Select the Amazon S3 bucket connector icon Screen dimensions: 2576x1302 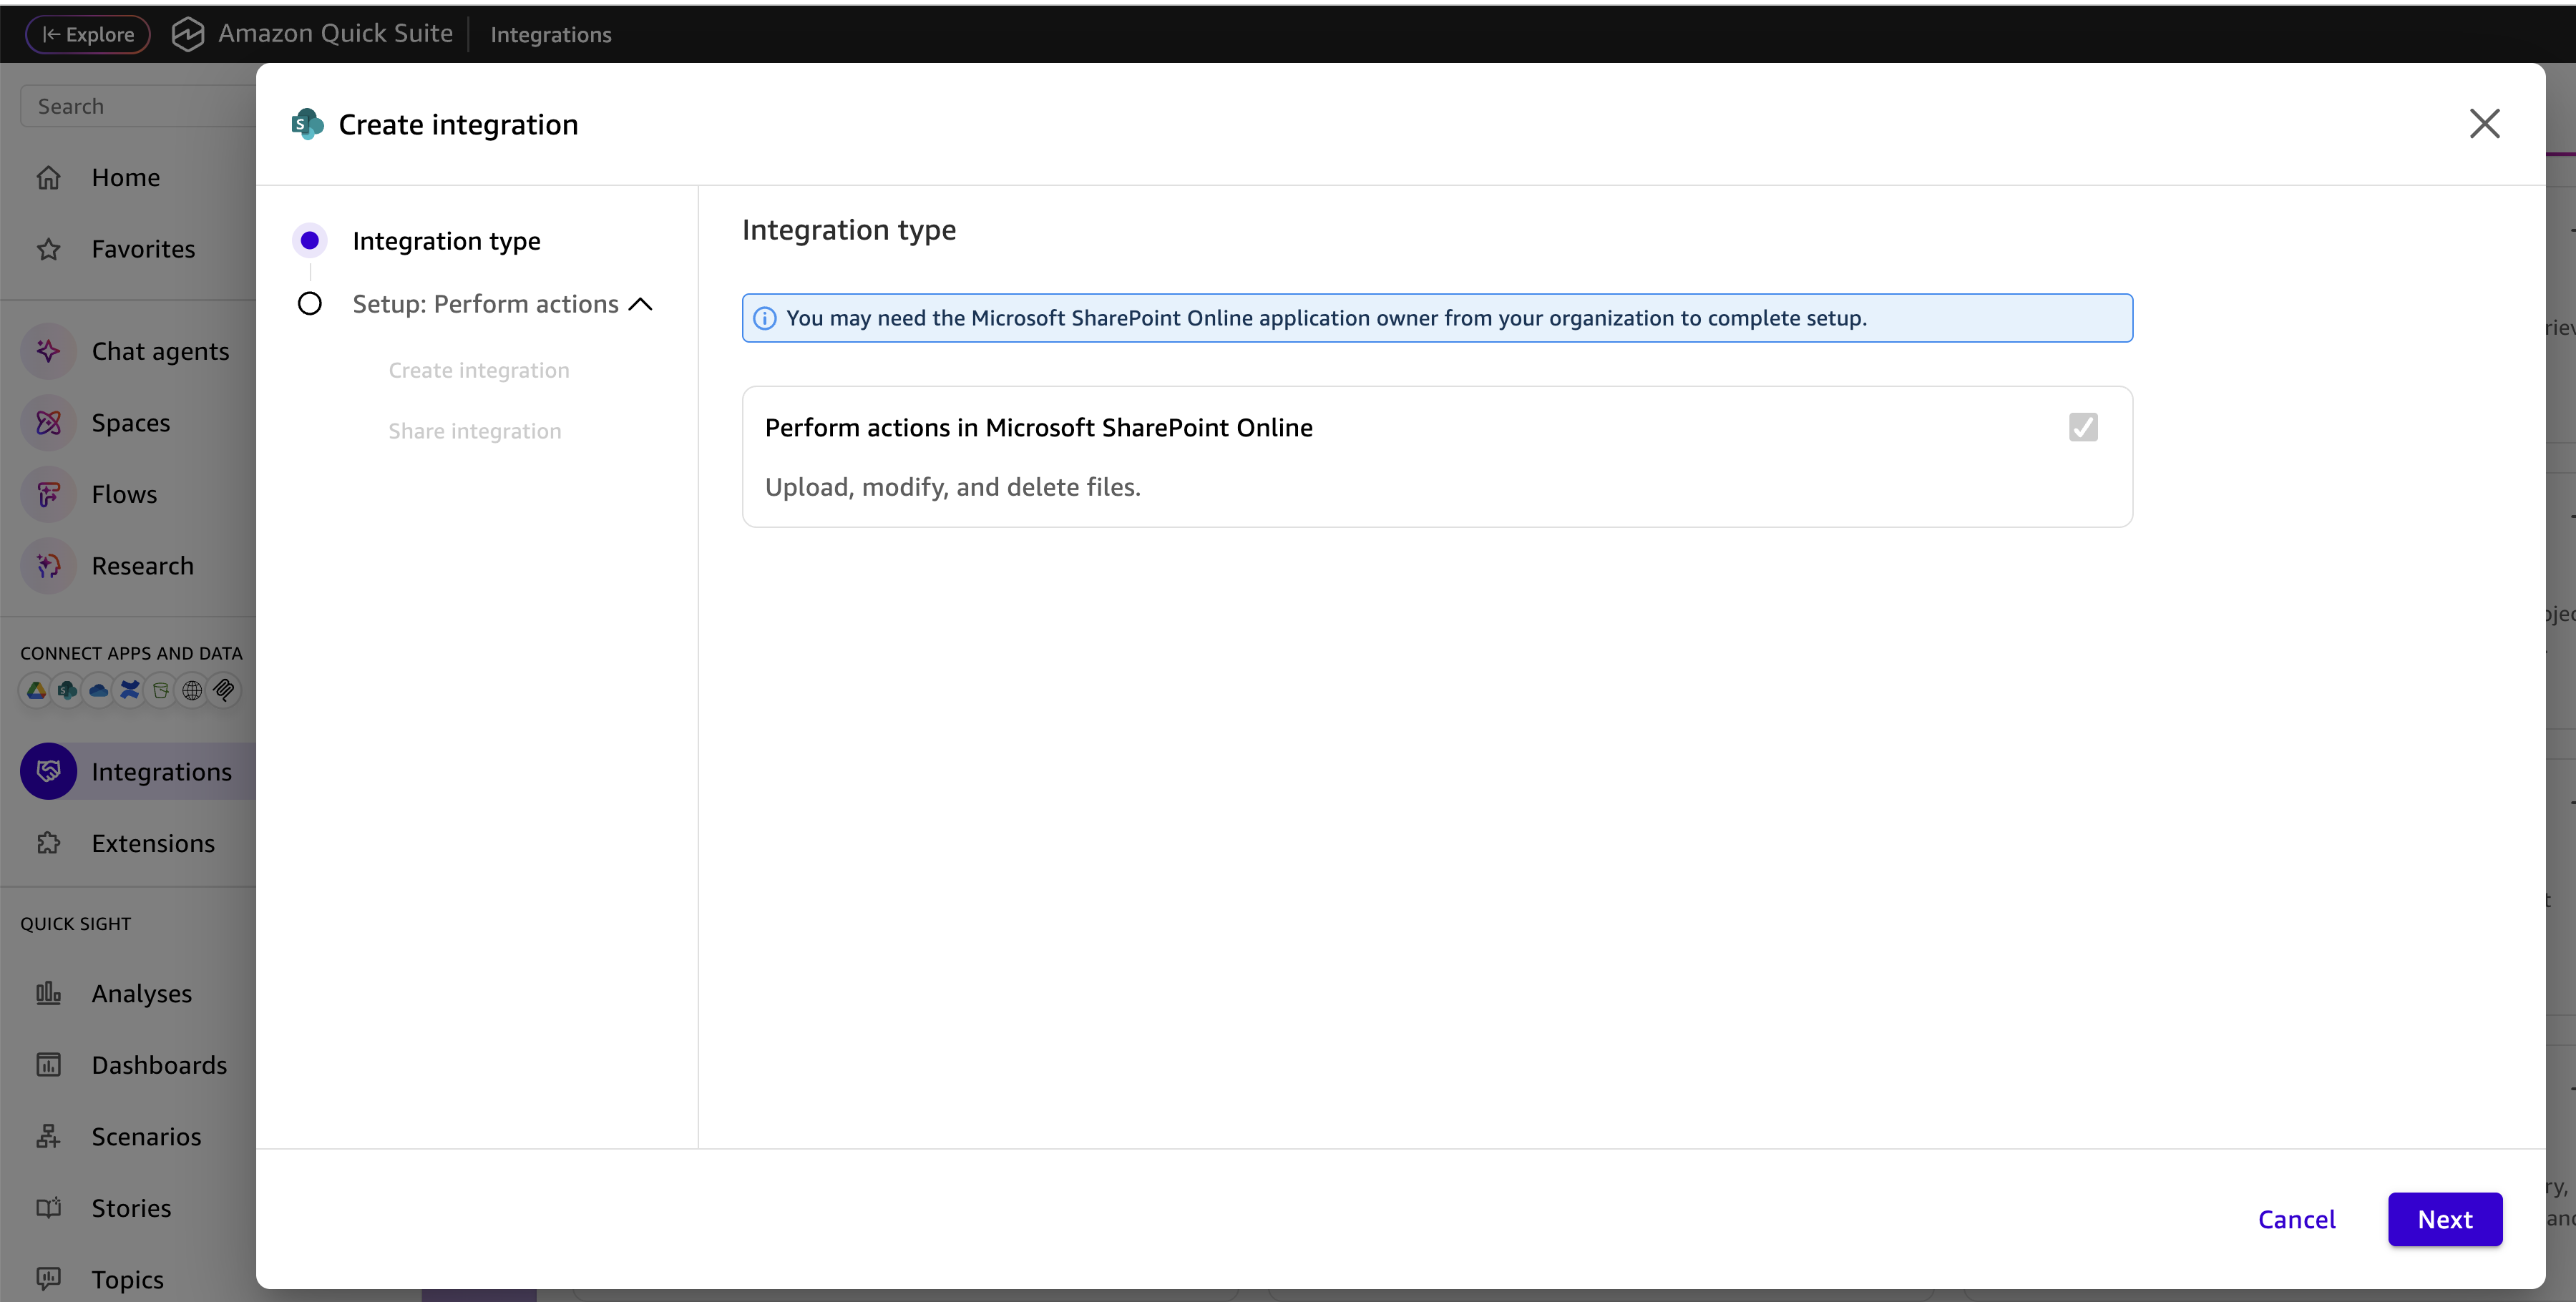coord(161,690)
